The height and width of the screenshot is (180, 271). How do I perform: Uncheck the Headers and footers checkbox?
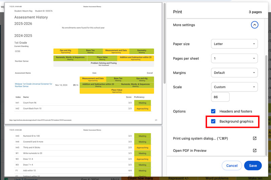tap(213, 111)
